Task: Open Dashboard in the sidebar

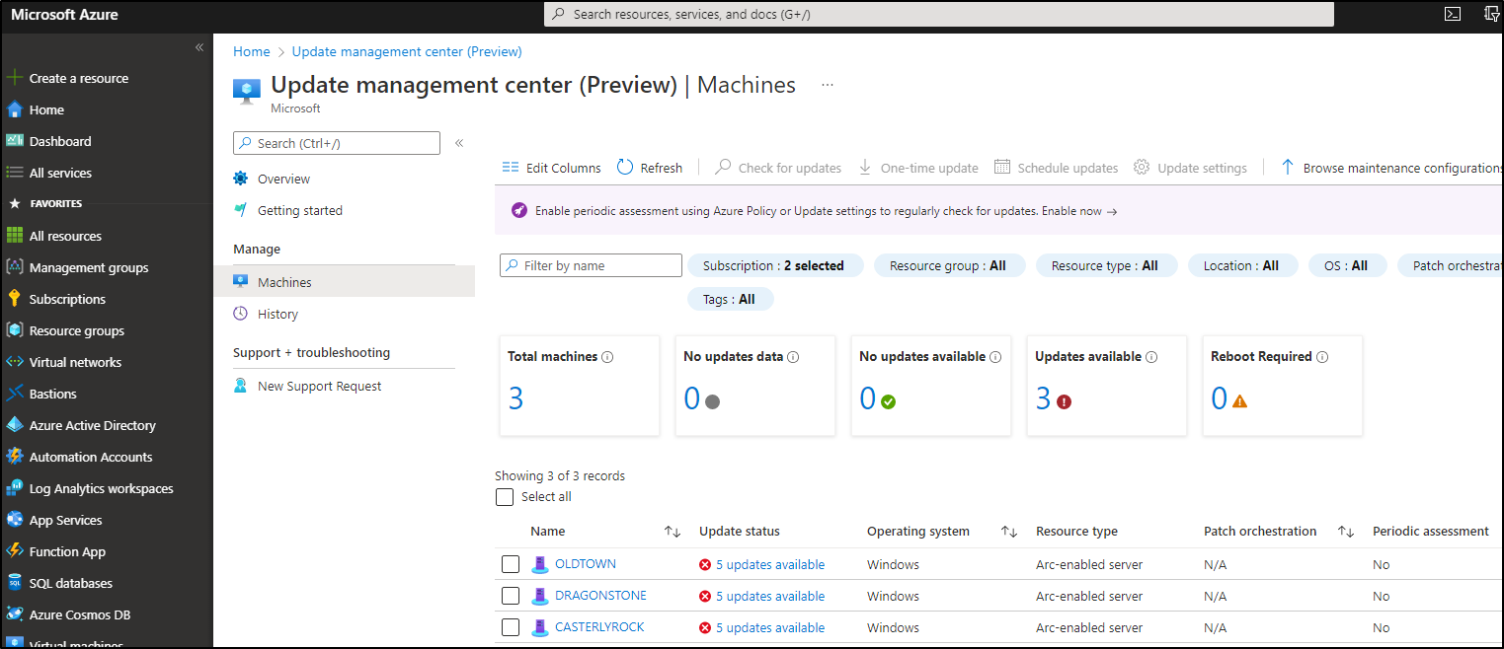Action: [60, 141]
